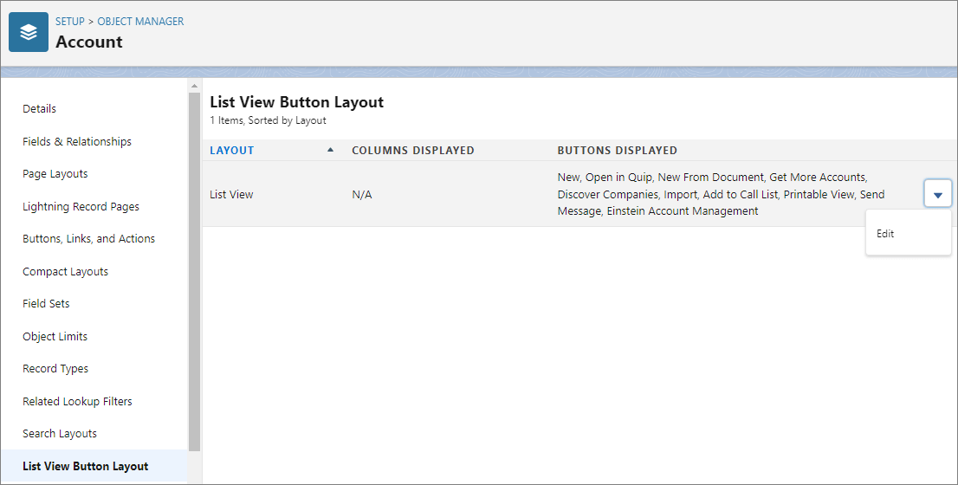Sort by the LAYOUT column header

pyautogui.click(x=231, y=151)
